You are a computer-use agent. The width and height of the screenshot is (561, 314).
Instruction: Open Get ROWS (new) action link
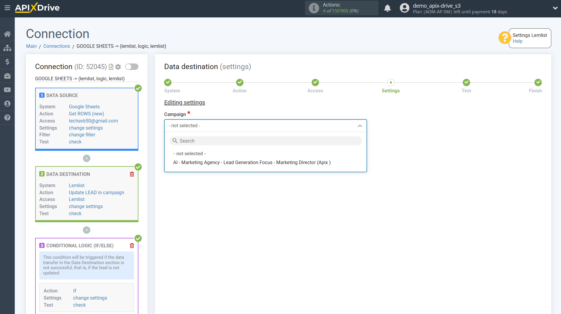coord(86,114)
